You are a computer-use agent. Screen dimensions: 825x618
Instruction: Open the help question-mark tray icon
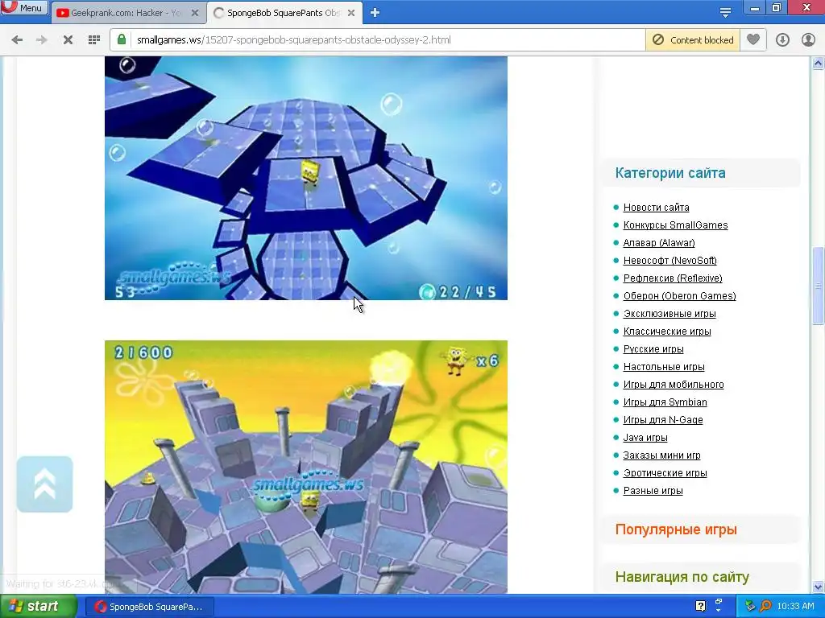(700, 606)
